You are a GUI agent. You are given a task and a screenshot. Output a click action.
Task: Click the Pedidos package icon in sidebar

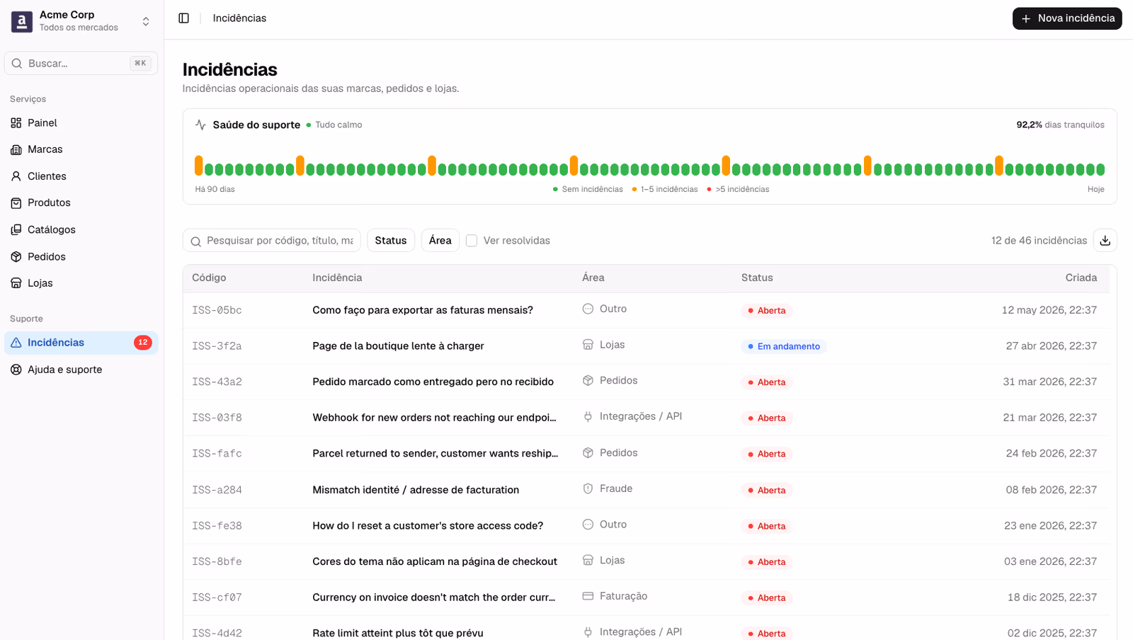(16, 257)
